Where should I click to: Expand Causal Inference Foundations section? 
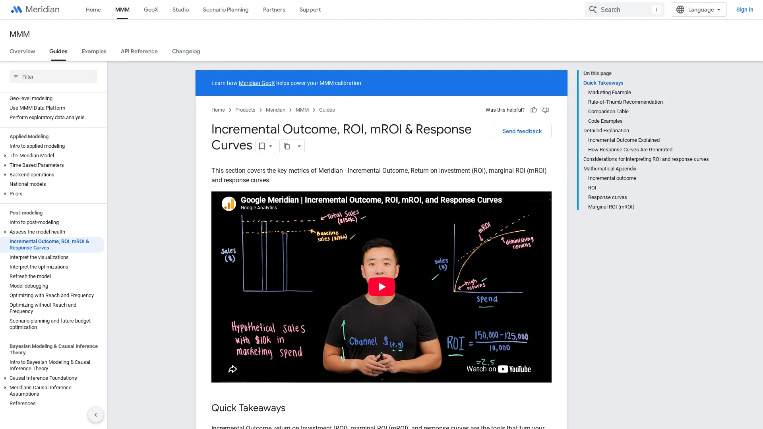[x=5, y=378]
